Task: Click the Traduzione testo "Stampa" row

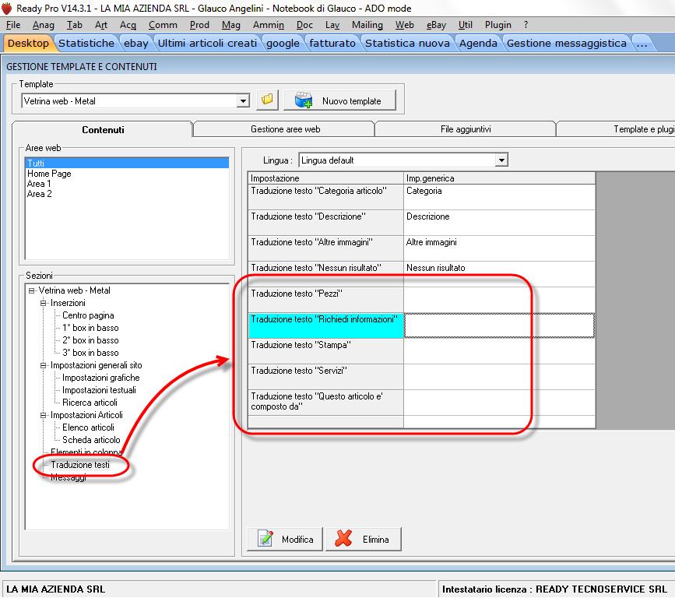Action: [421, 351]
